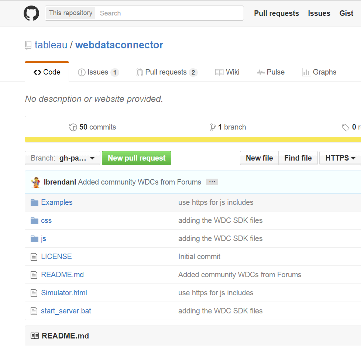Click the Find file button
Screen dimensions: 361x361
298,158
